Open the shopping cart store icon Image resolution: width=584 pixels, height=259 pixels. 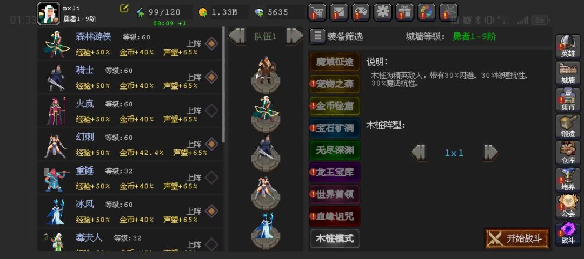coord(317,12)
